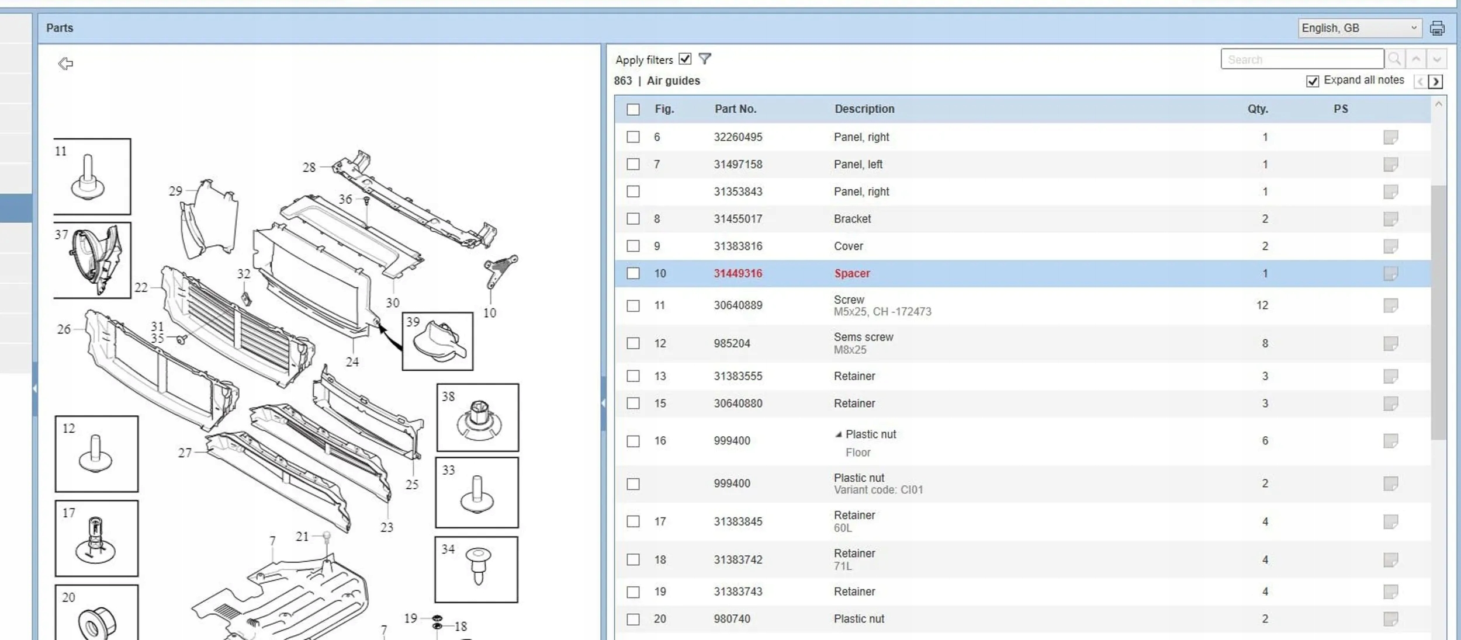
Task: Sort by Part No. column header
Action: 735,109
